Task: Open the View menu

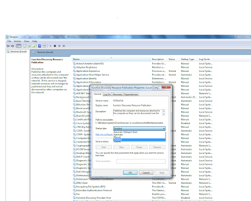Action: (27, 41)
